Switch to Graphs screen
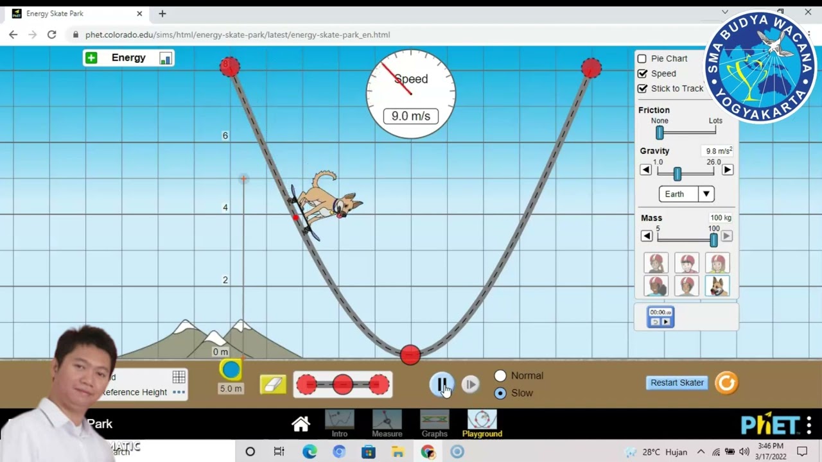The height and width of the screenshot is (462, 822). [x=435, y=424]
